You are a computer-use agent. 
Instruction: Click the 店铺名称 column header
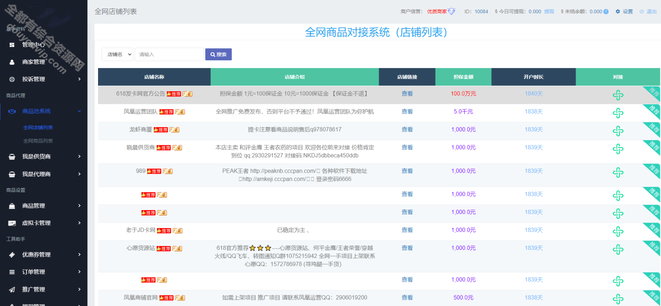point(154,77)
